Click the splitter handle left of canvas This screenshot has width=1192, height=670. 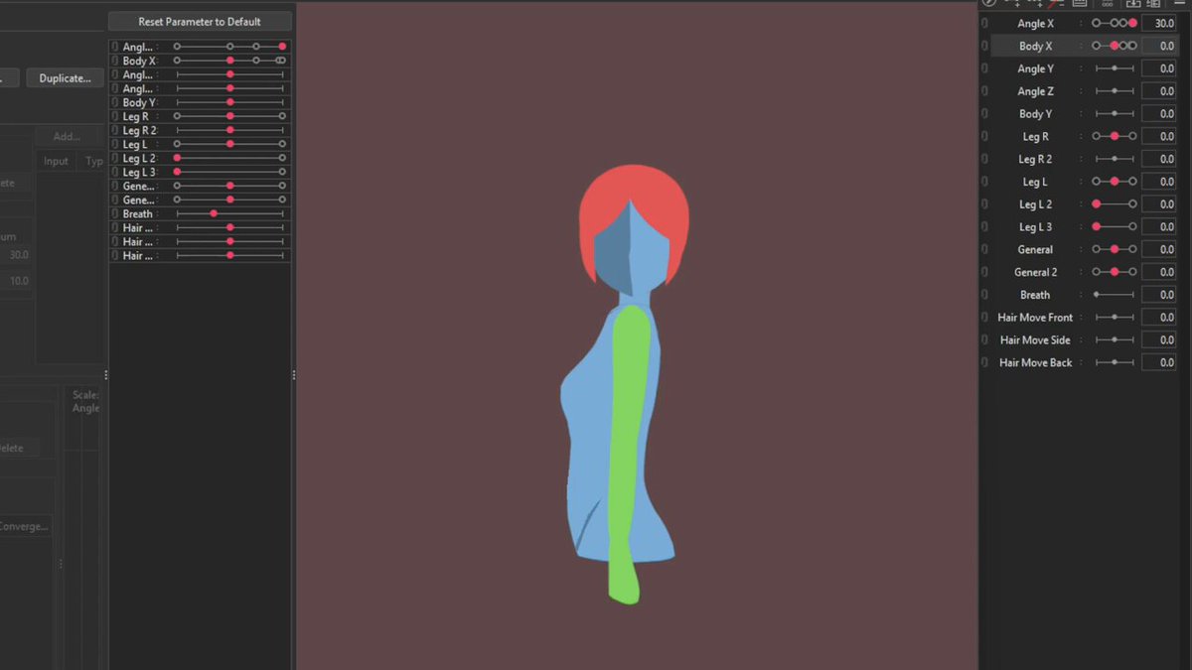coord(293,374)
